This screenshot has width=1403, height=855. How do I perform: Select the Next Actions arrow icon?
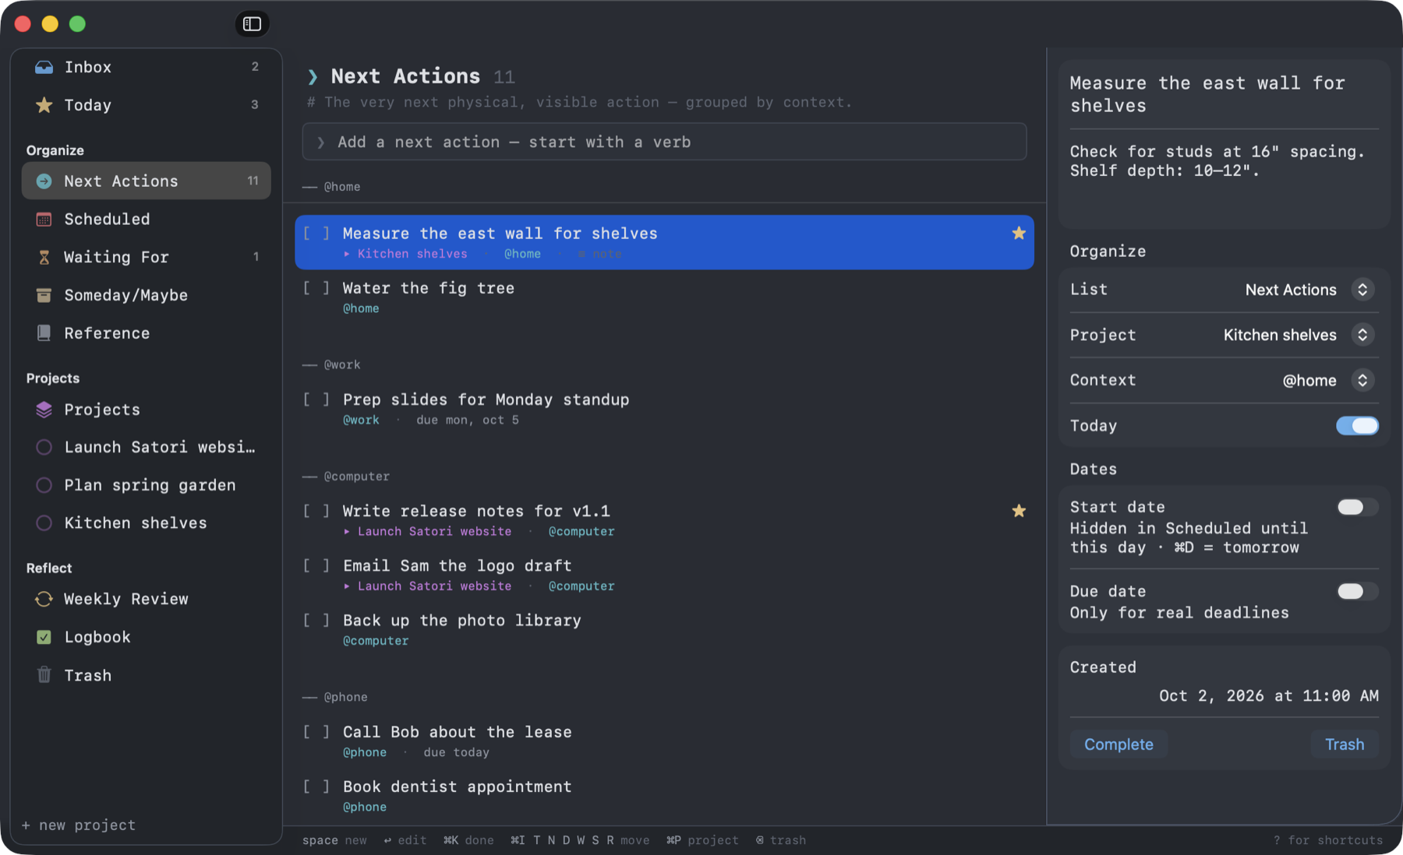(x=44, y=181)
